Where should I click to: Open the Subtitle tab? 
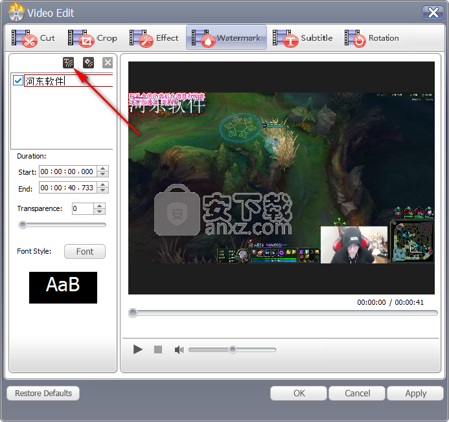click(303, 38)
